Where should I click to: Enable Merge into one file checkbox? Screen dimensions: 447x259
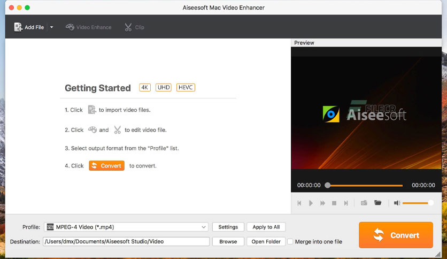click(x=290, y=241)
